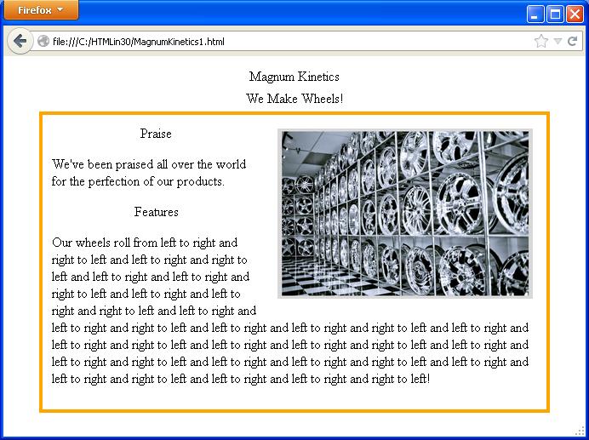Click the window resize grip in corner
The width and height of the screenshot is (589, 440).
click(580, 431)
